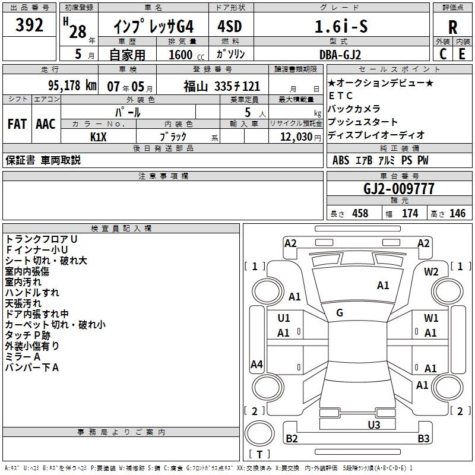Image resolution: width=475 pixels, height=475 pixels.
Task: Click the lot number 392
Action: pos(29,25)
